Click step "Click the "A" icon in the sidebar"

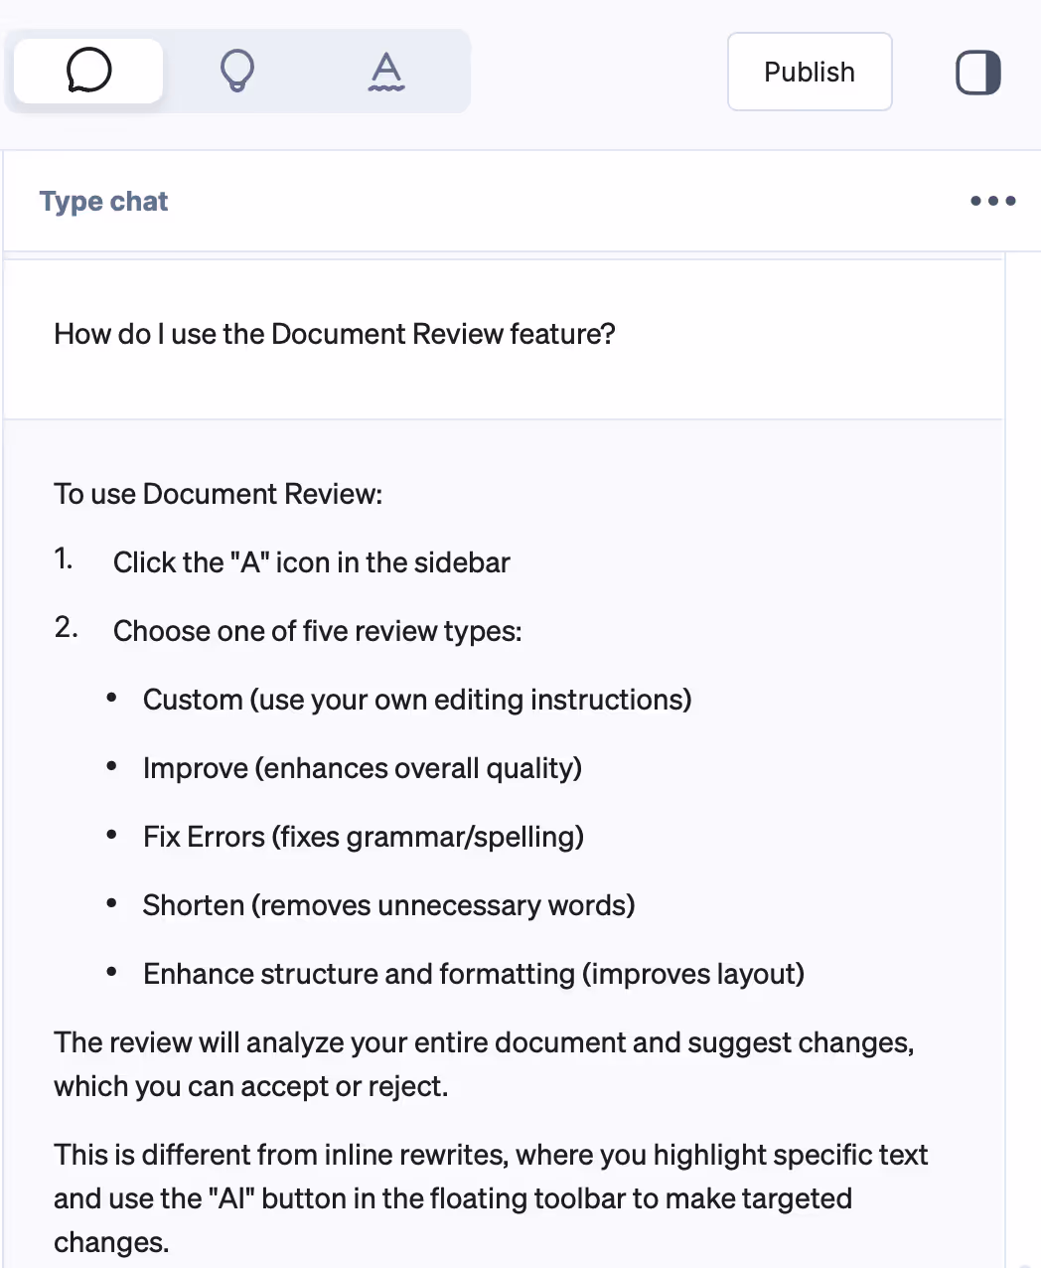(311, 562)
